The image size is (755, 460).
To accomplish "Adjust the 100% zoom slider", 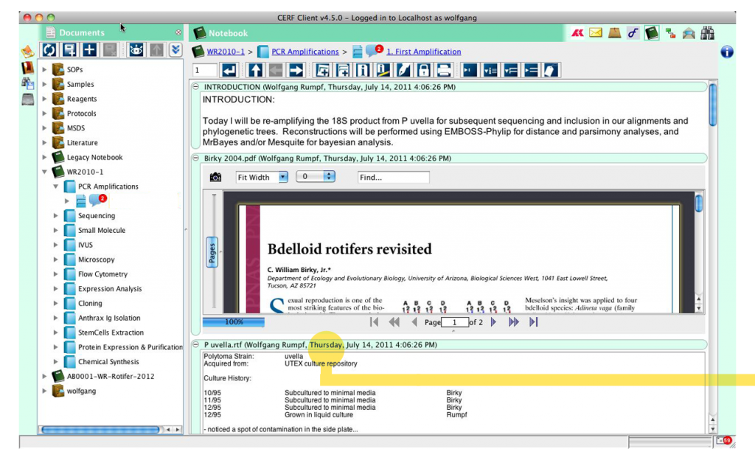I will pos(233,321).
